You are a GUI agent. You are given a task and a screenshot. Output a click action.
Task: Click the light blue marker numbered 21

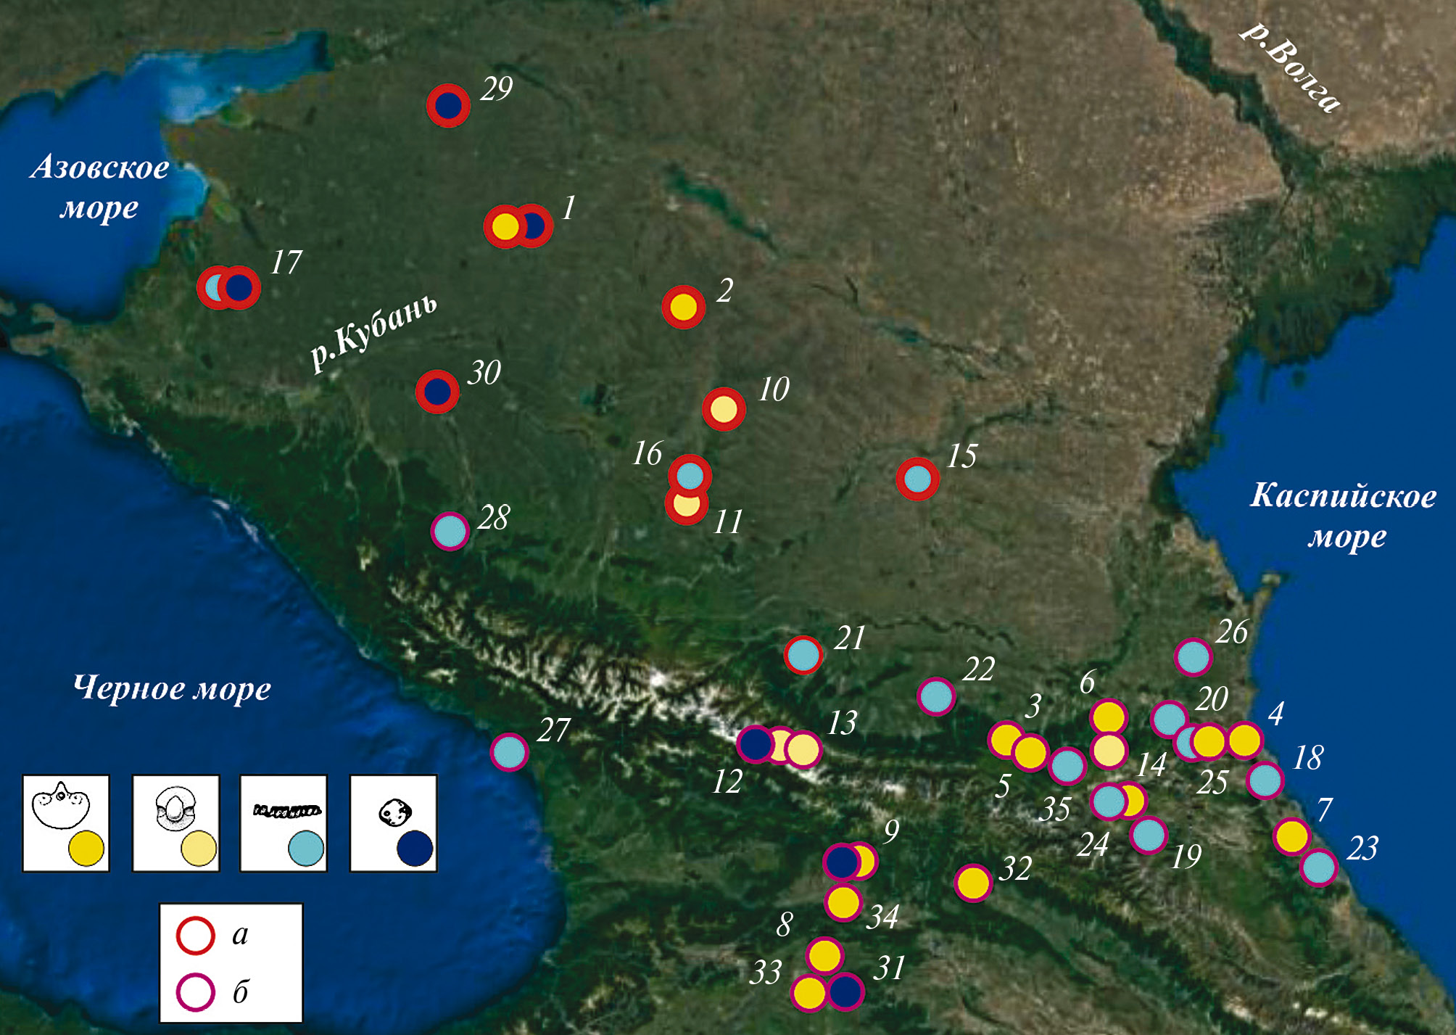coord(803,655)
